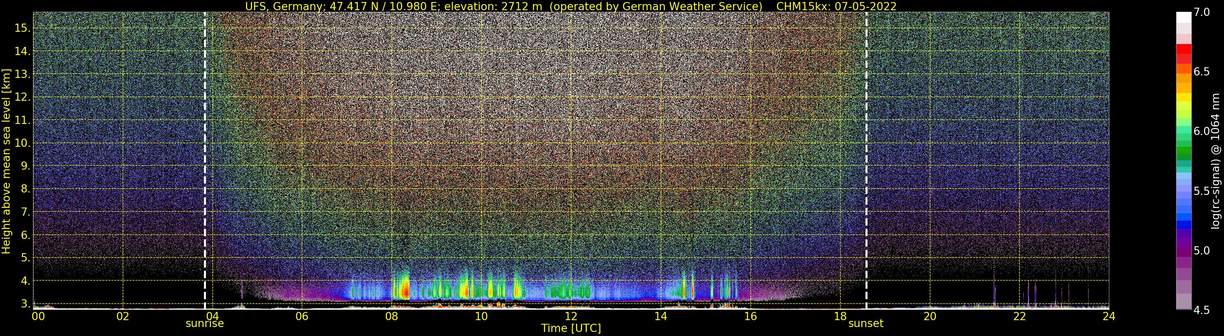Click time tick label 24

coord(1109,316)
